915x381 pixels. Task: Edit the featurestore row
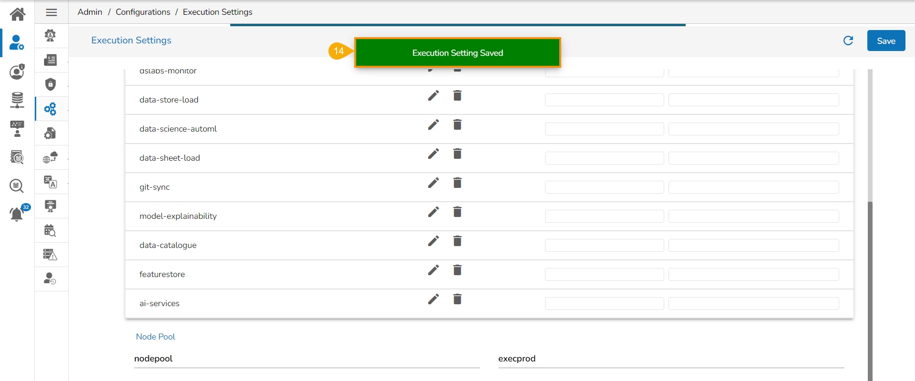[433, 270]
